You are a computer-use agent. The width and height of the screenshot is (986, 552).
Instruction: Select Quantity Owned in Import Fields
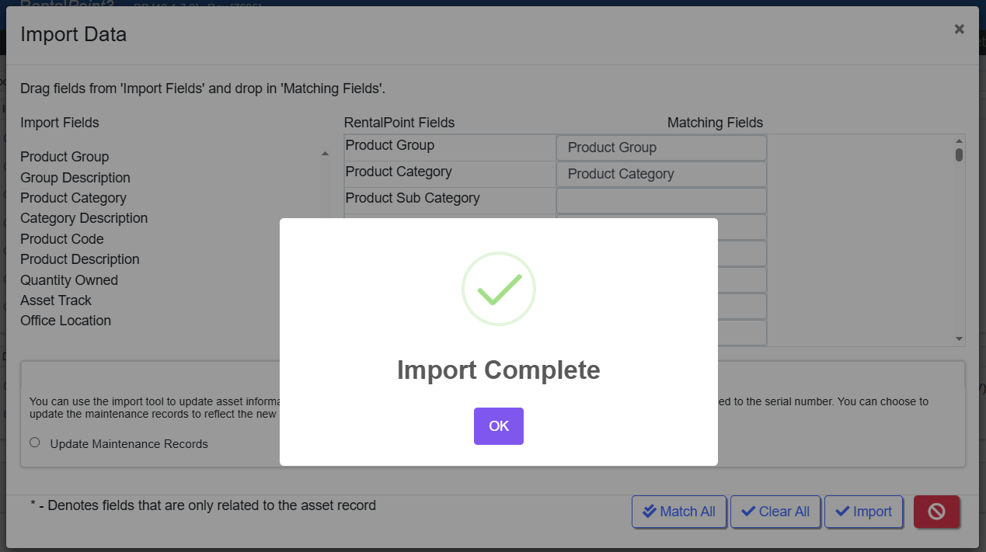pyautogui.click(x=69, y=280)
